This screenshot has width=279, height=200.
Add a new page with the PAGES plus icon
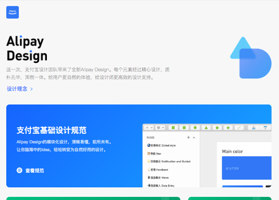[x=188, y=137]
